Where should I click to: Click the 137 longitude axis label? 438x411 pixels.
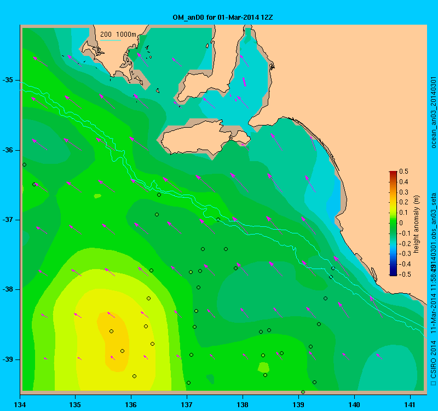(x=187, y=404)
